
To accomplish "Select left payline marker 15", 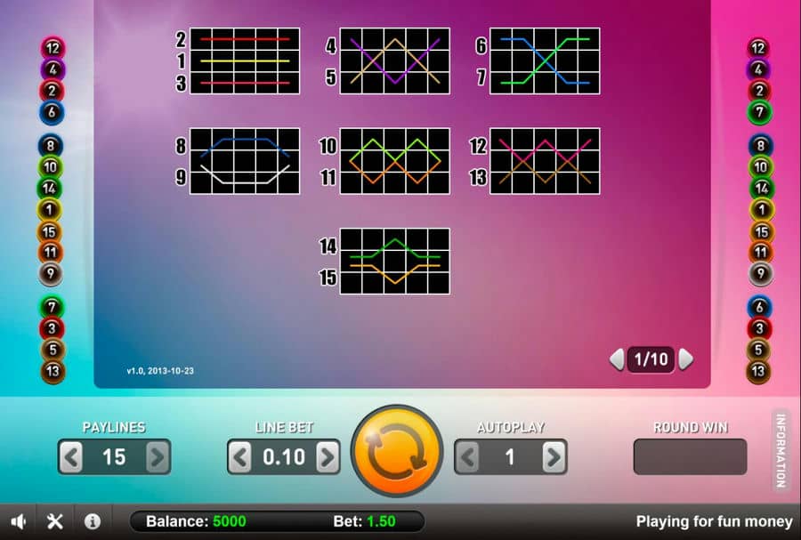I will (x=50, y=231).
